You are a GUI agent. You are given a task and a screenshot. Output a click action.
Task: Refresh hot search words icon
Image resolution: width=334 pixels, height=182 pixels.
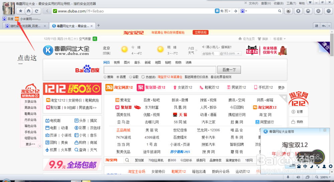pyautogui.click(x=143, y=77)
